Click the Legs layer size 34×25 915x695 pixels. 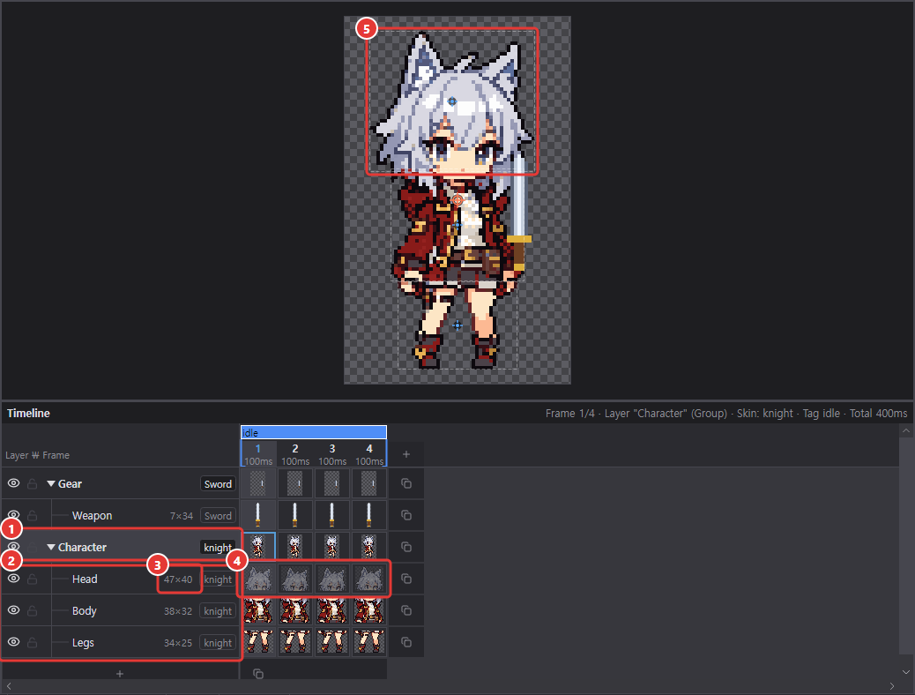tap(178, 642)
